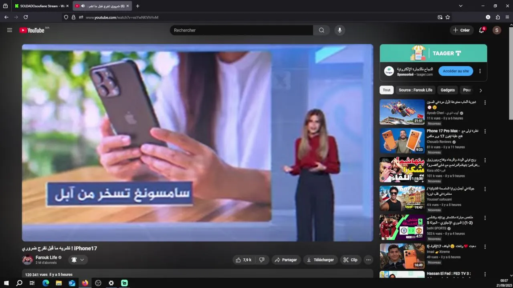This screenshot has width=513, height=288.
Task: Dislike the video with thumbs down
Action: pos(262,260)
